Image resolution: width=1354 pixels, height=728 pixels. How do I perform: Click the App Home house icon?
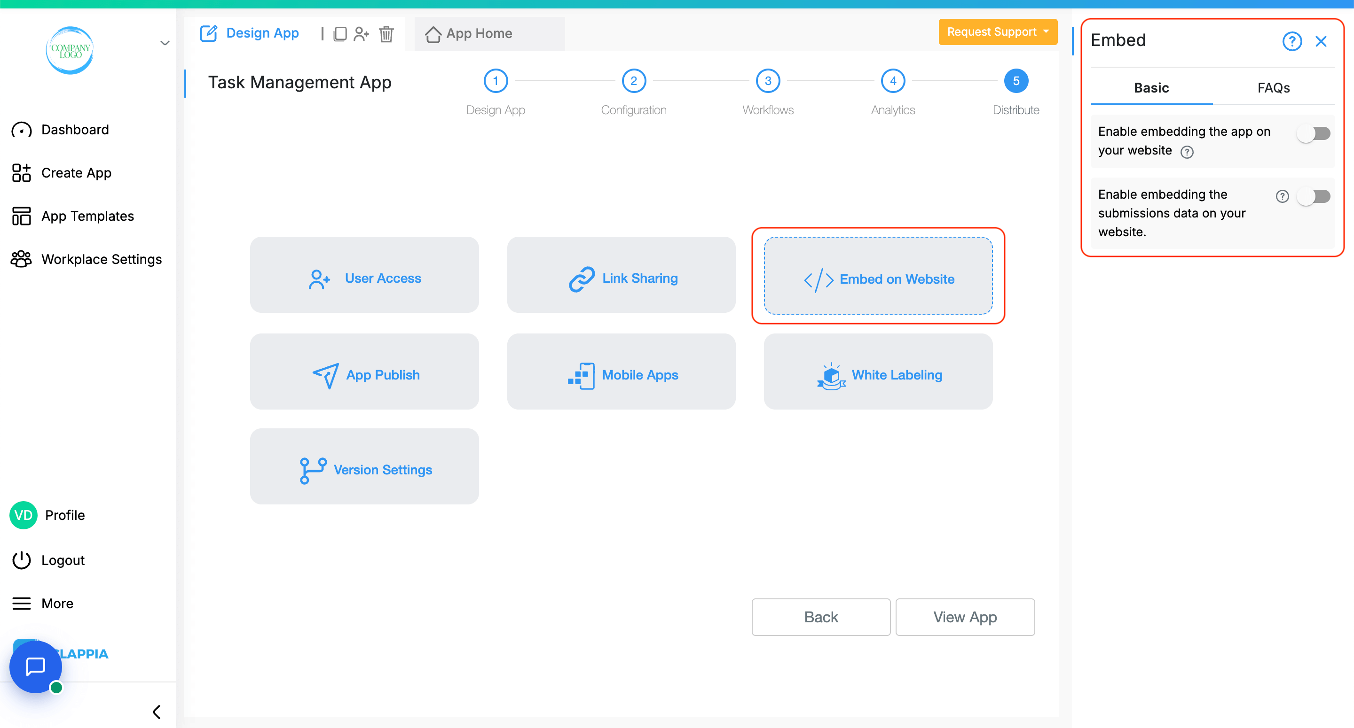433,34
